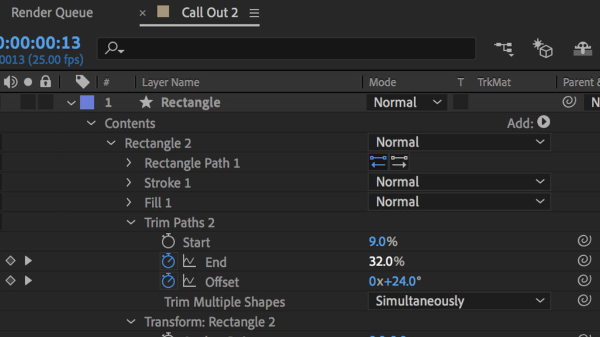Image resolution: width=600 pixels, height=337 pixels.
Task: Click the composition mini-flowchart icon
Action: [x=503, y=49]
